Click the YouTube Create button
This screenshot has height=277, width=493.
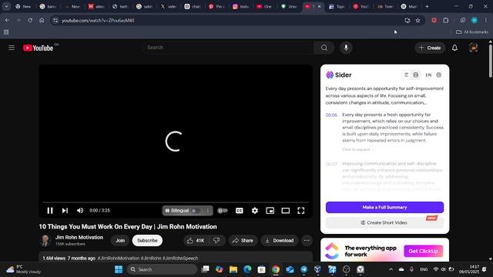(430, 48)
